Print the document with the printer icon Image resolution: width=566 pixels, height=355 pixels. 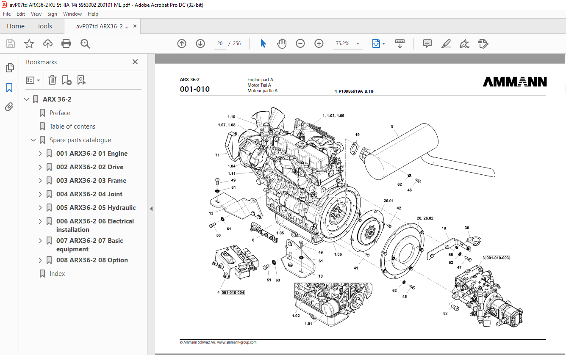(66, 44)
